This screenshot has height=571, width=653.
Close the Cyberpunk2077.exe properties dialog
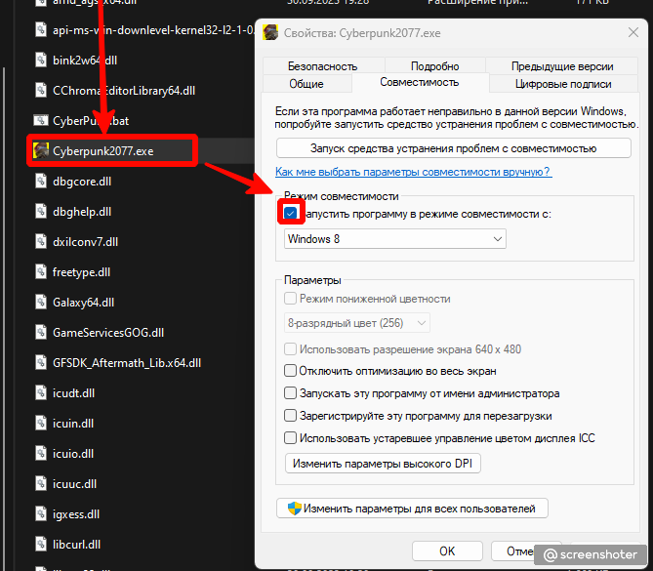[633, 32]
